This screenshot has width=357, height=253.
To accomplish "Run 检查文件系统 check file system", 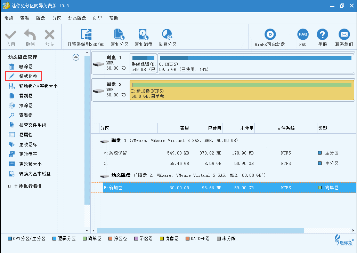I will click(27, 125).
